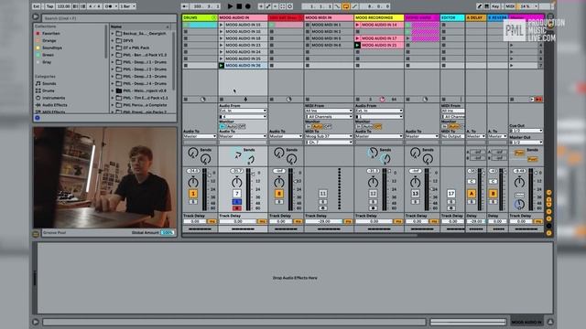Adjust the DRUMS track pan knob
This screenshot has height=329, width=586.
point(193,183)
